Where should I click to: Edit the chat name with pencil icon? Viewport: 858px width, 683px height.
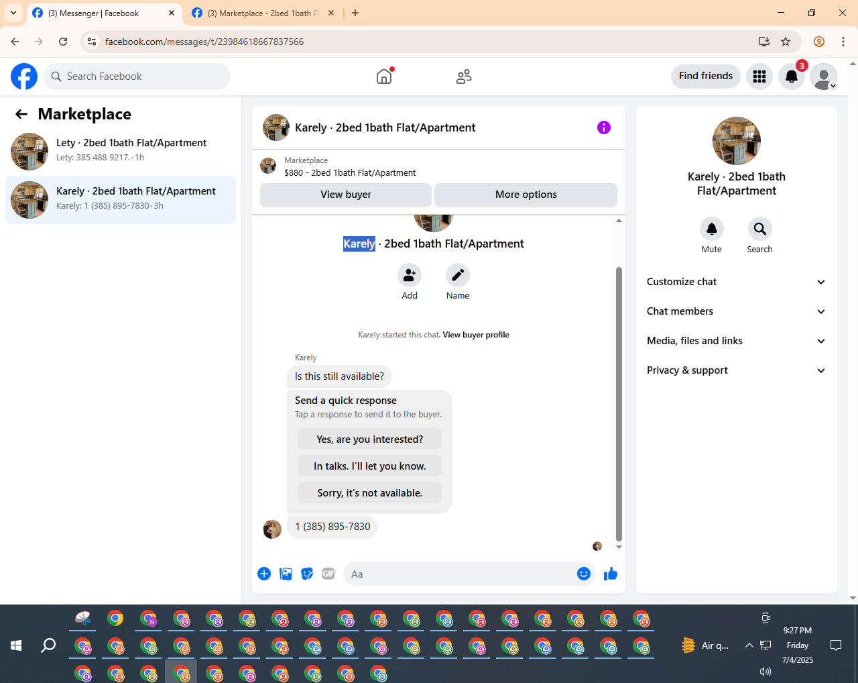pyautogui.click(x=458, y=275)
